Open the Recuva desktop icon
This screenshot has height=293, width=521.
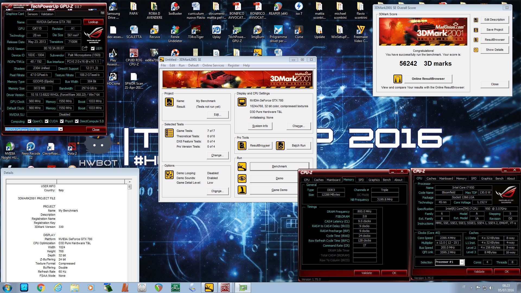pos(154,32)
